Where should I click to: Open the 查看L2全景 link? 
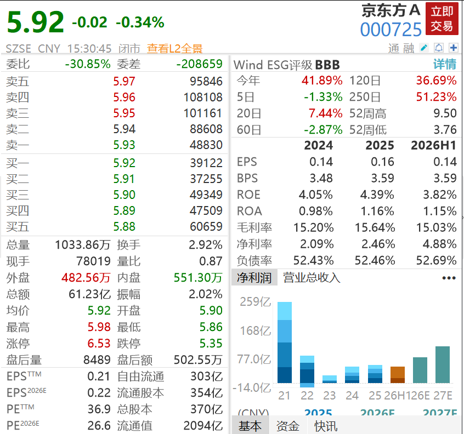click(x=174, y=48)
